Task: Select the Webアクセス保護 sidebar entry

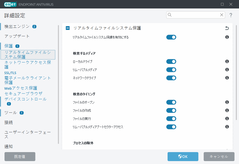Action: [x=19, y=88]
